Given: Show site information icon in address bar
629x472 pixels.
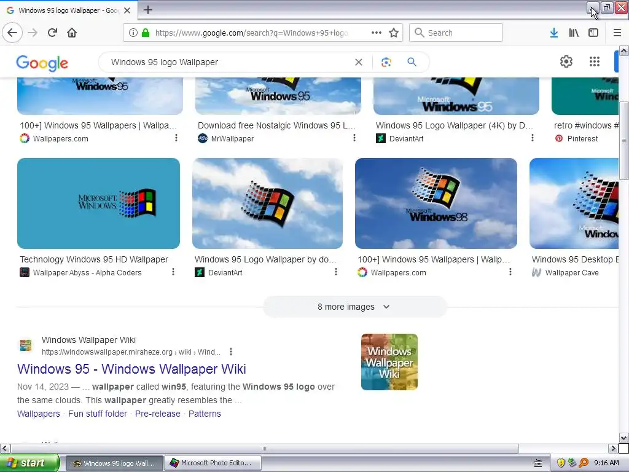Looking at the screenshot, I should [x=133, y=33].
